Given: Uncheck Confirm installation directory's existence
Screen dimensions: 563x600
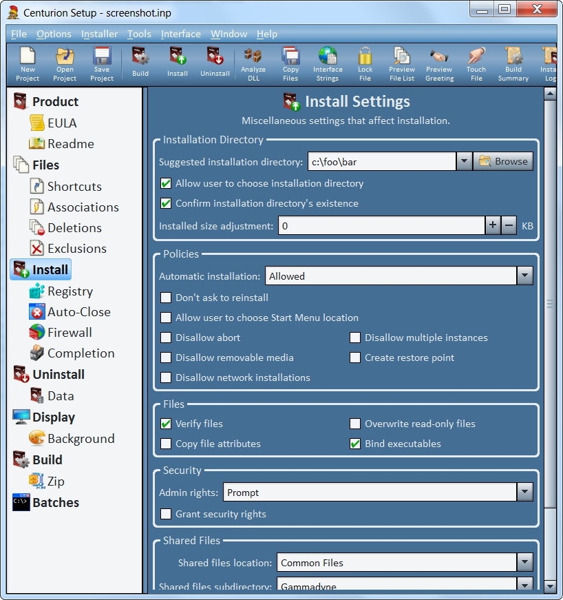Looking at the screenshot, I should point(166,203).
